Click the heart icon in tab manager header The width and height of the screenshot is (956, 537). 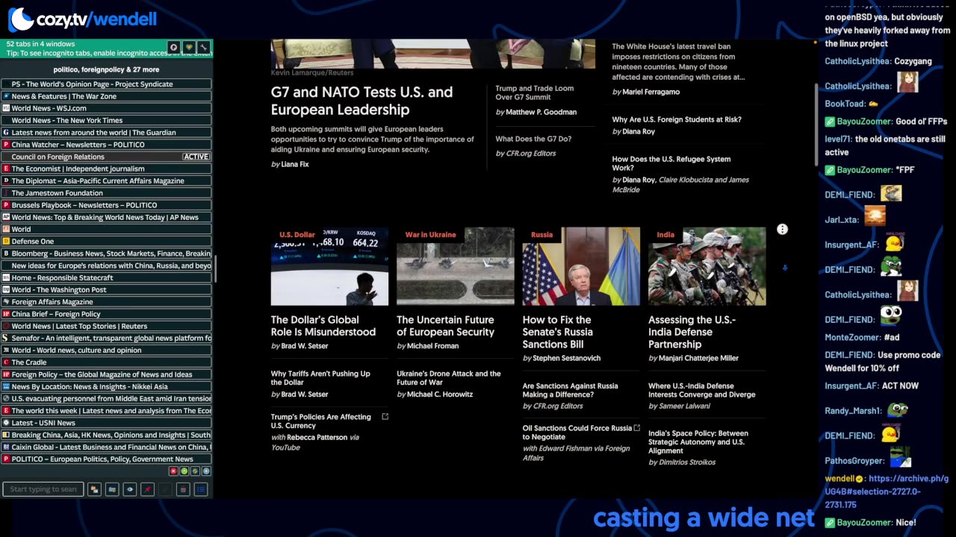189,47
